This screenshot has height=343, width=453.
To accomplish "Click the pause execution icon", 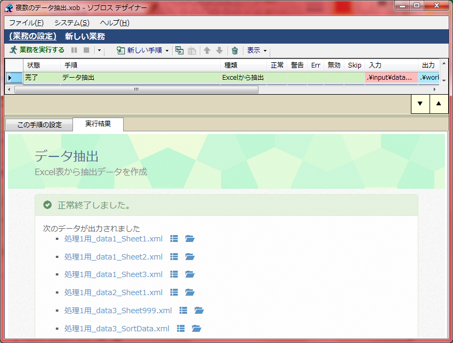I will pyautogui.click(x=74, y=50).
